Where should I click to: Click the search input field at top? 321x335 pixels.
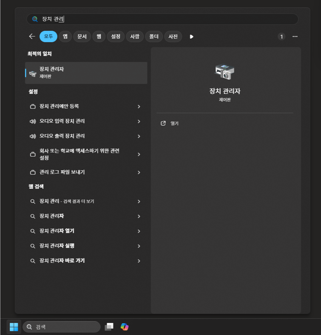click(x=162, y=19)
